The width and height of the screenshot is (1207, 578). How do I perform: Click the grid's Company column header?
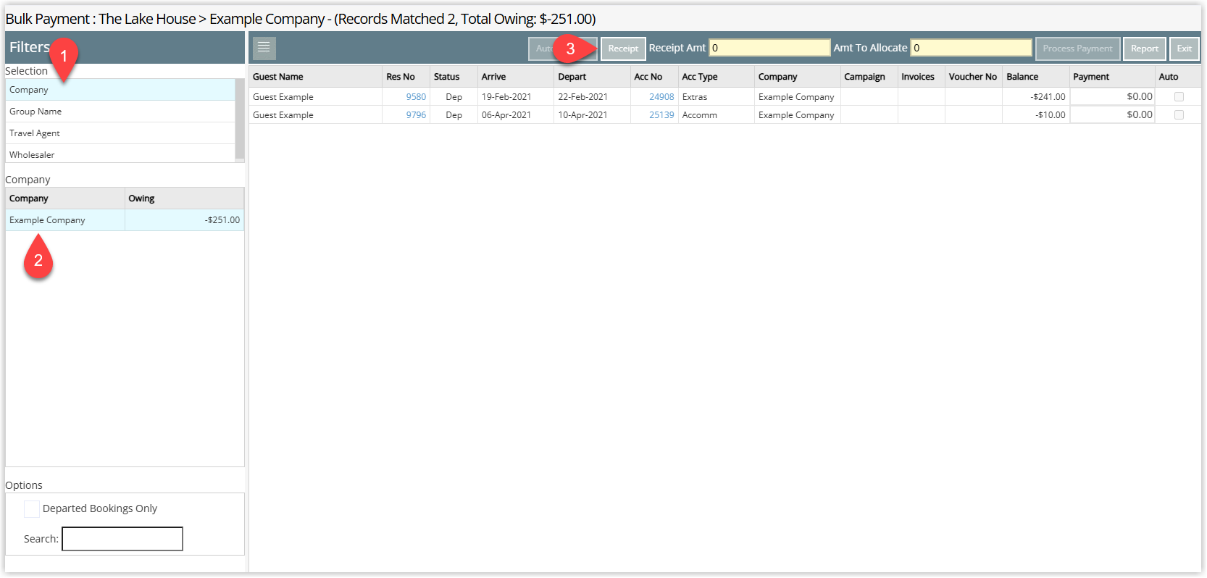coord(797,77)
